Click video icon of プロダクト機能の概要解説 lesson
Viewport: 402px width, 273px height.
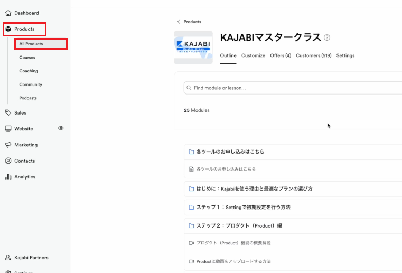click(191, 243)
